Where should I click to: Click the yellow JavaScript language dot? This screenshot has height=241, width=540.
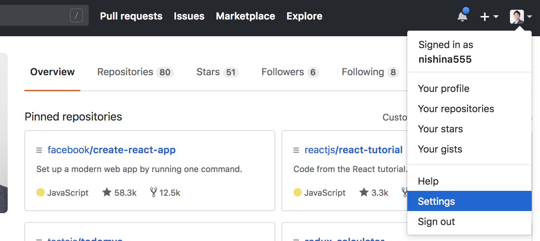pos(40,192)
